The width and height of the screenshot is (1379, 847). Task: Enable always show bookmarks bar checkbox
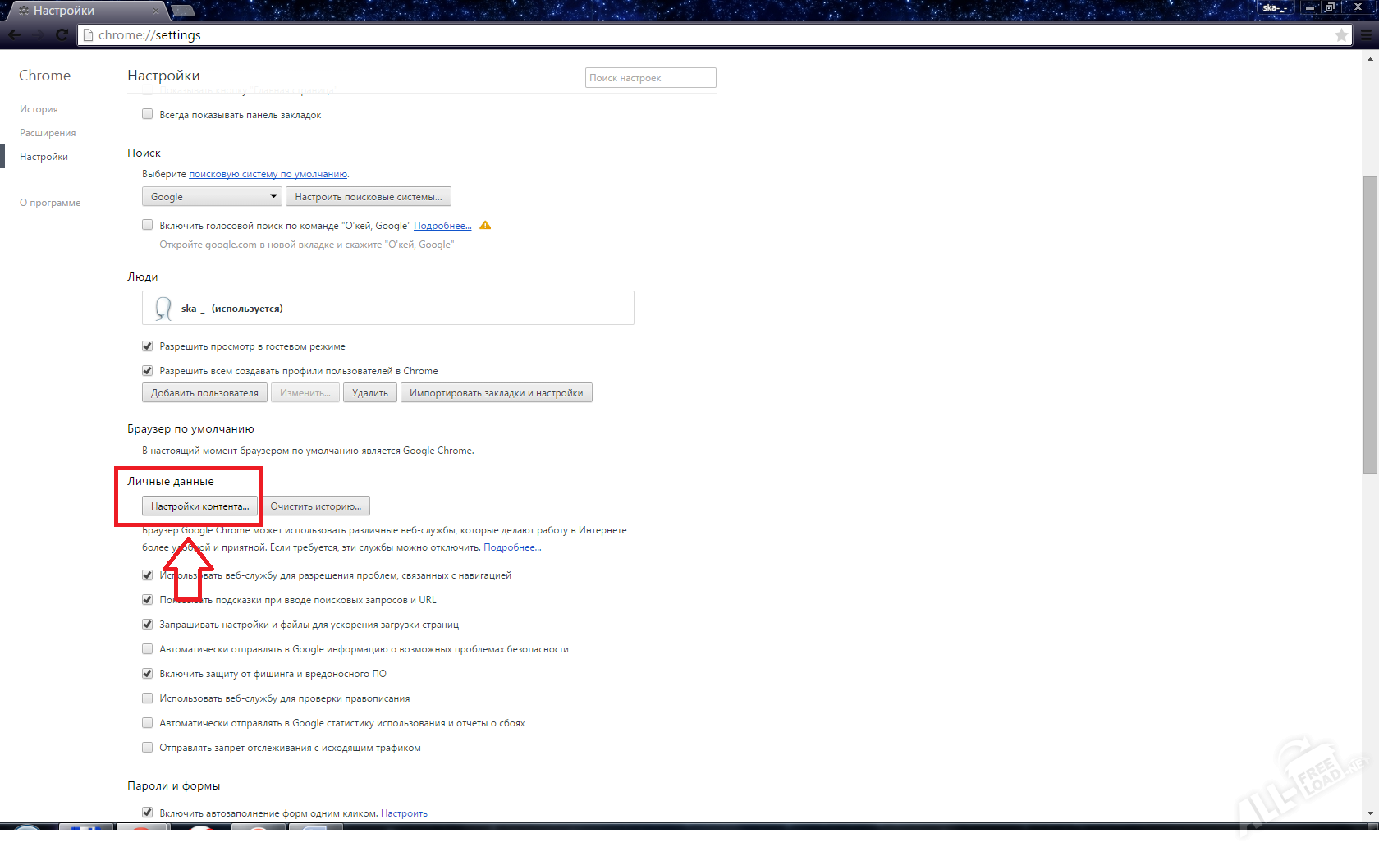tap(148, 115)
